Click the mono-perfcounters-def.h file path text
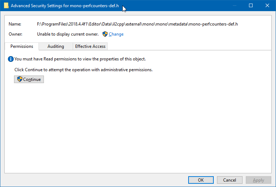Image resolution: width=276 pixels, height=187 pixels. coord(137,24)
